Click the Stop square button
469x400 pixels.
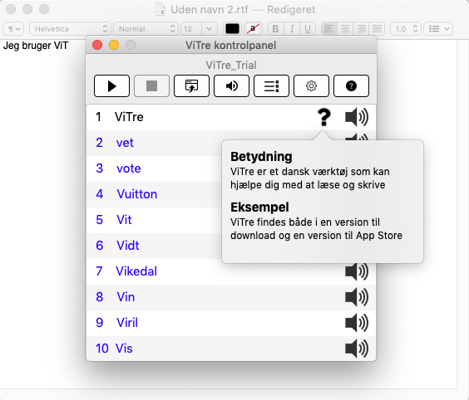coord(151,86)
